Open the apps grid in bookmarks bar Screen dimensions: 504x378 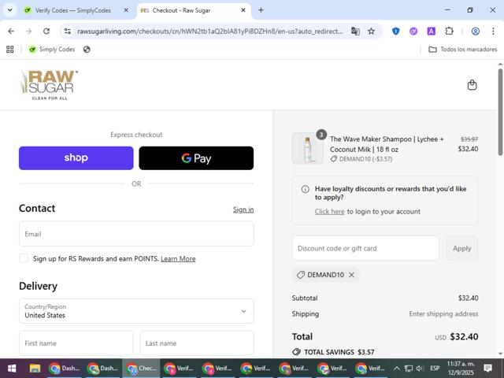(x=10, y=49)
